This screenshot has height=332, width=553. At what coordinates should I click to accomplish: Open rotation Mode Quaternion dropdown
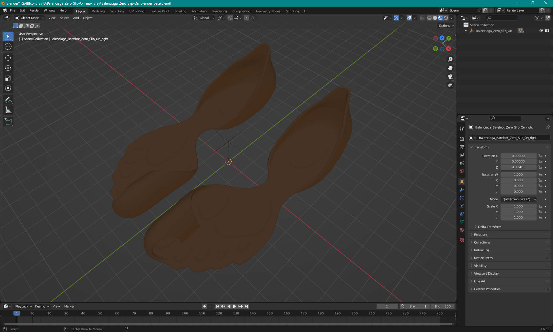coord(519,199)
